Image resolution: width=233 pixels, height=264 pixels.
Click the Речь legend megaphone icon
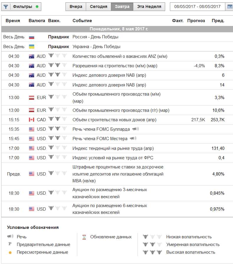(x=10, y=236)
